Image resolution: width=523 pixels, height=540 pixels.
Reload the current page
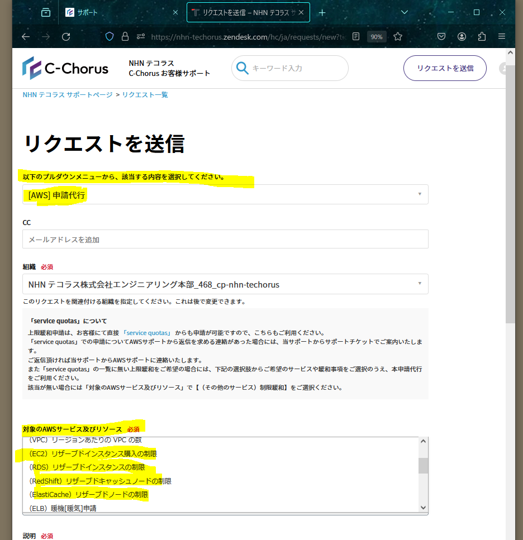click(x=66, y=36)
